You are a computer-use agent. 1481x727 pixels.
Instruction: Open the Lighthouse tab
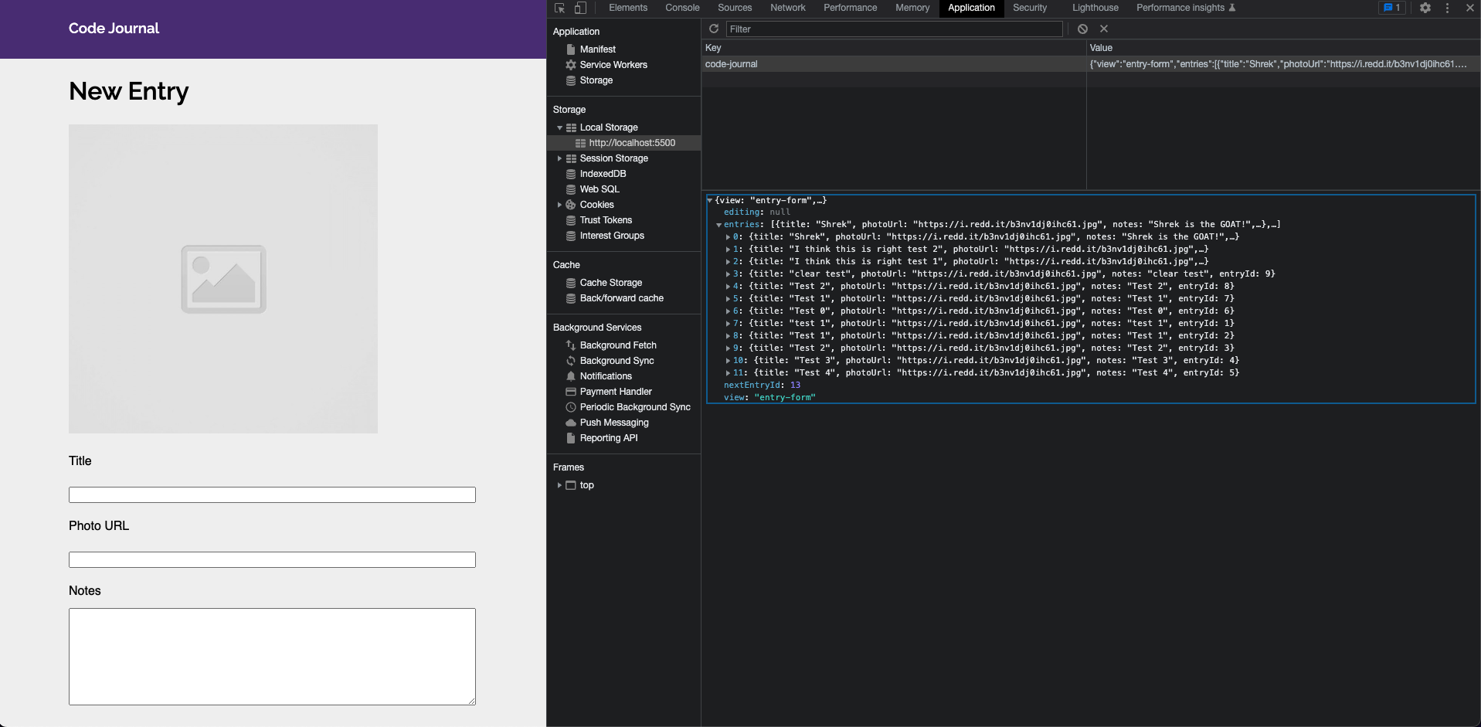point(1095,8)
